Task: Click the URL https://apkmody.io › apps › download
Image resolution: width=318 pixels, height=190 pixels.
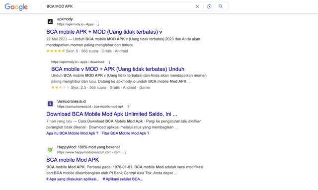Action: (x=78, y=62)
